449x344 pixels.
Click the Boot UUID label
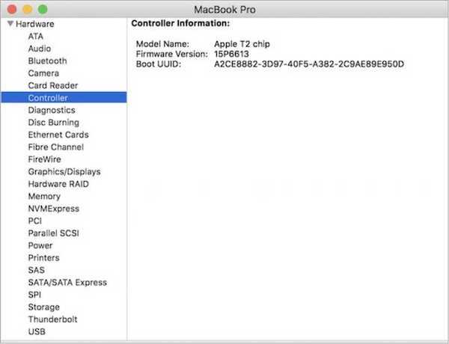tap(159, 64)
